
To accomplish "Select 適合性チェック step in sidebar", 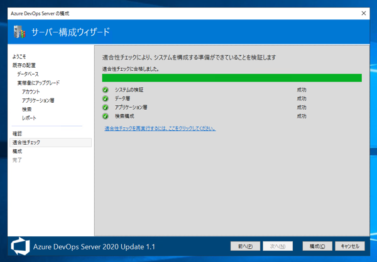I will pos(50,142).
